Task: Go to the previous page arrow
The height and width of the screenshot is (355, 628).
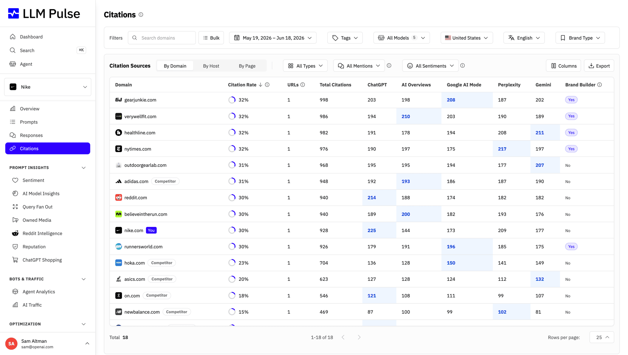Action: 343,337
